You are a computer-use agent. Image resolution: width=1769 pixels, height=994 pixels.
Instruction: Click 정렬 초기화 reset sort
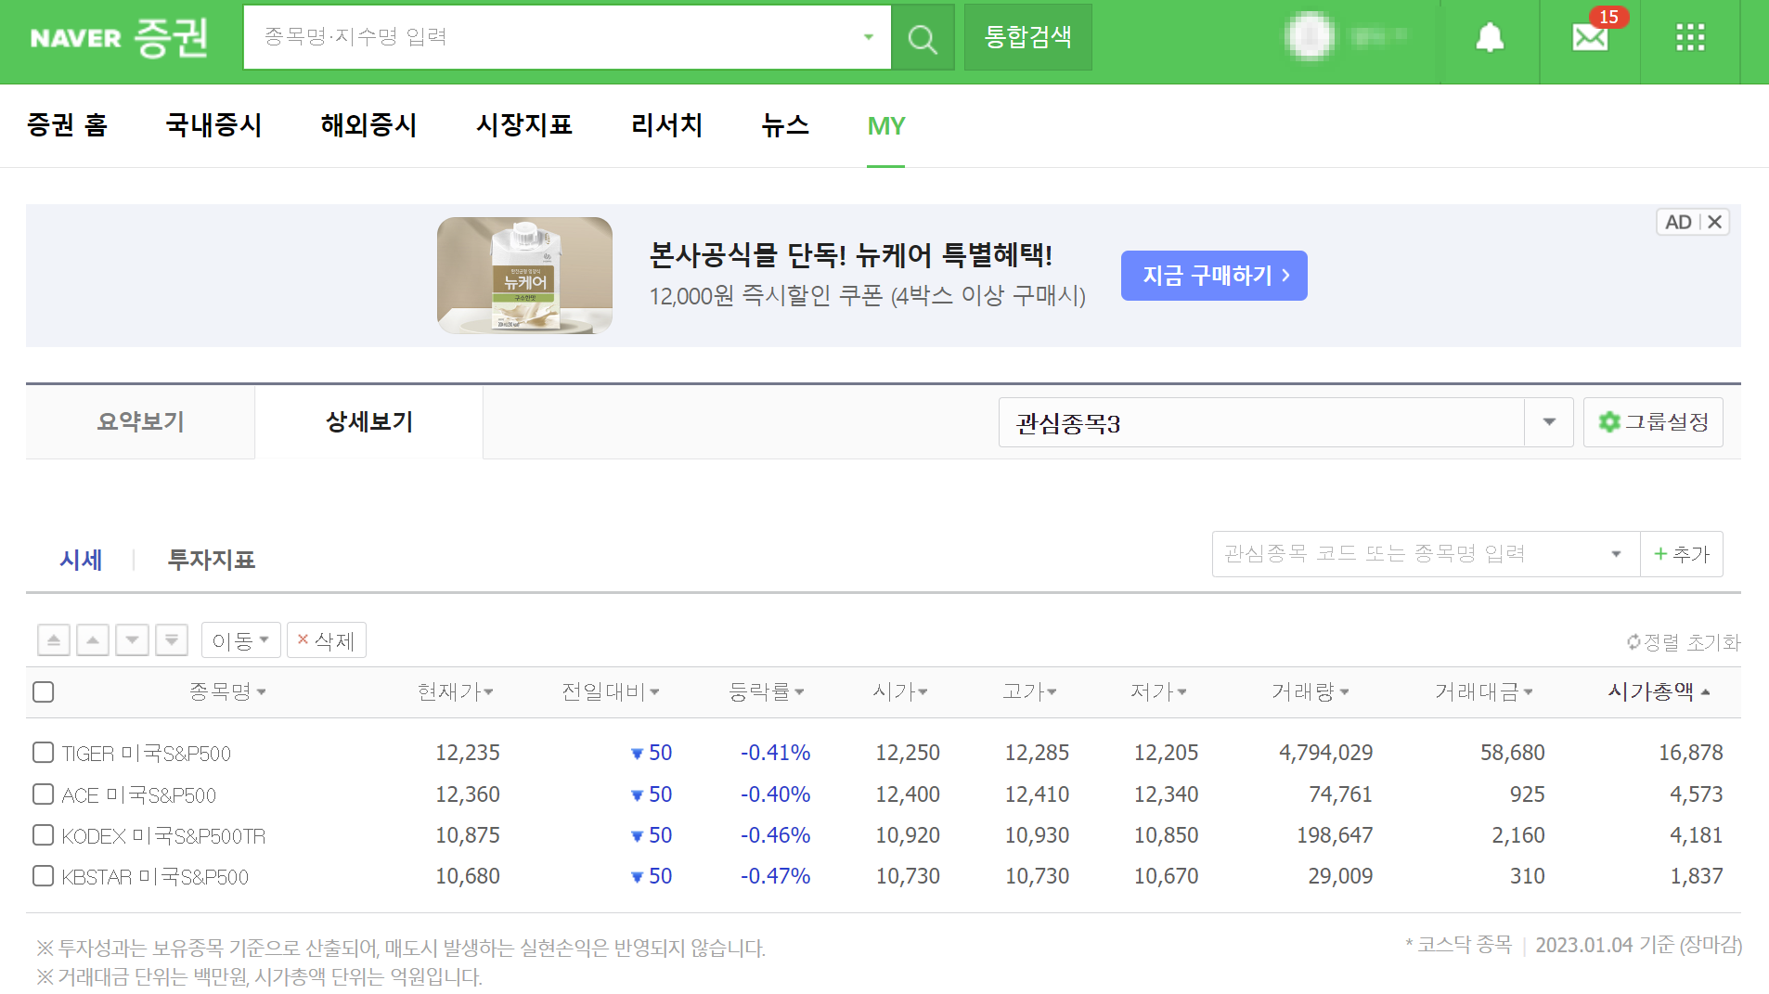1684,642
